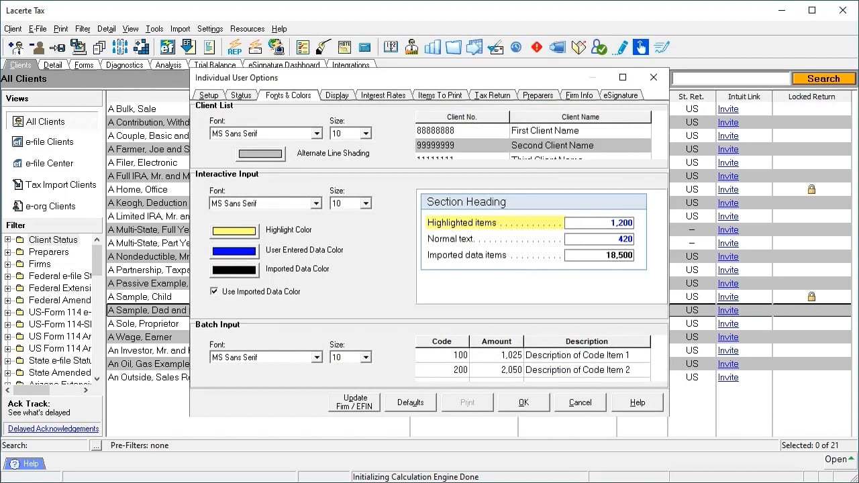
Task: Open the Preparers options tab
Action: click(x=538, y=95)
